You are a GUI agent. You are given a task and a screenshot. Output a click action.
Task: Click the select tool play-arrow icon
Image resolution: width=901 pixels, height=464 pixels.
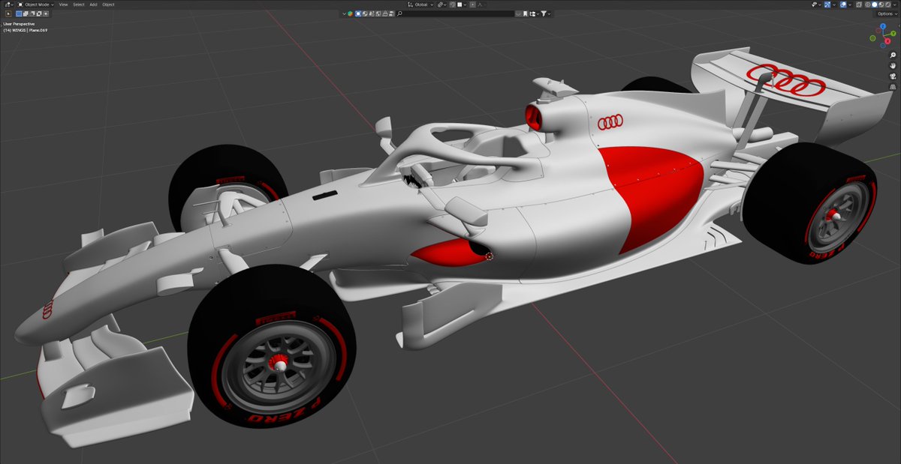(x=8, y=13)
